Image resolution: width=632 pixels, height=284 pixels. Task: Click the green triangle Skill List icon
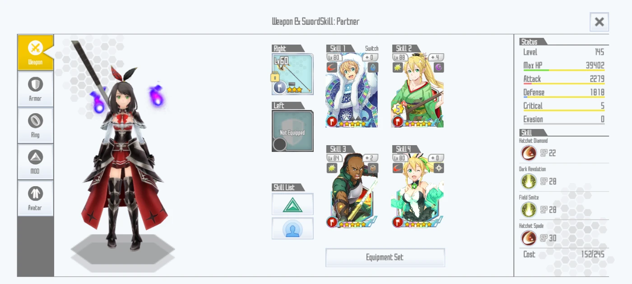point(293,204)
